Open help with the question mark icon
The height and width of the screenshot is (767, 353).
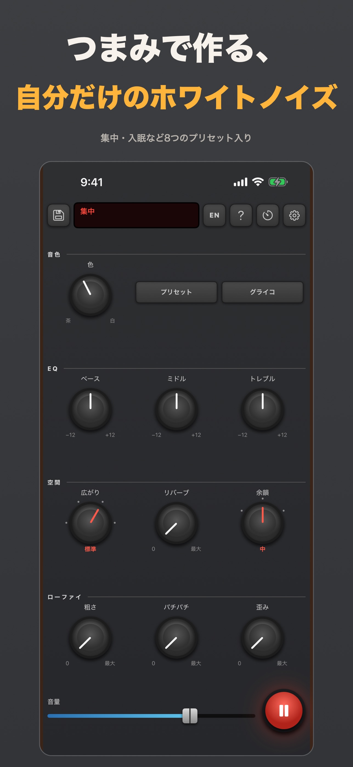point(241,215)
